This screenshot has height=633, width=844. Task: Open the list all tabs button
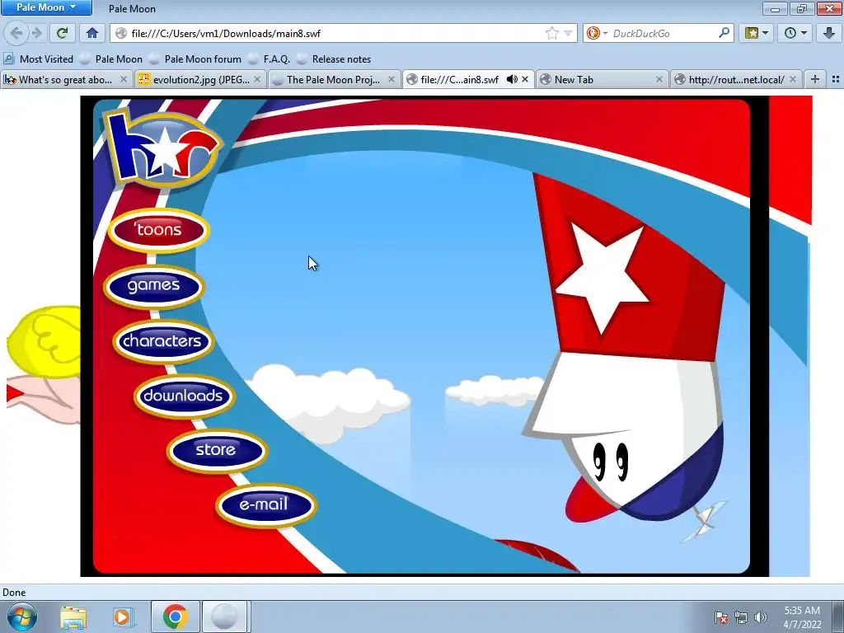[x=836, y=80]
